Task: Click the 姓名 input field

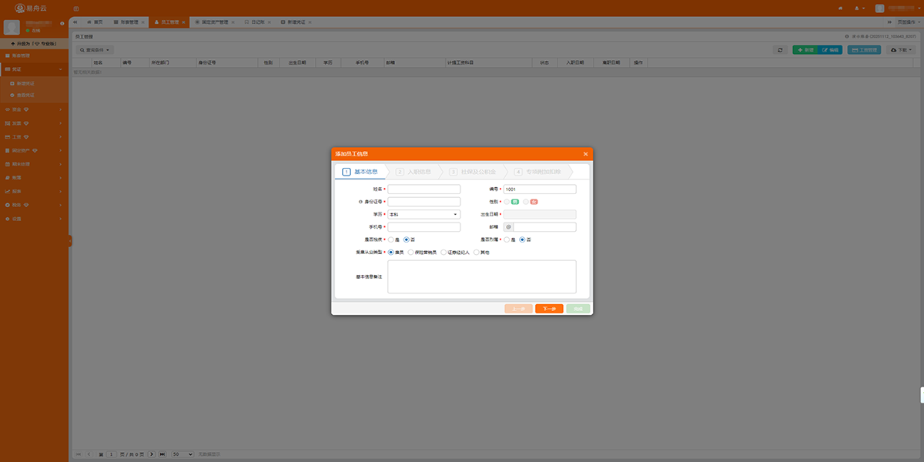Action: pyautogui.click(x=423, y=189)
